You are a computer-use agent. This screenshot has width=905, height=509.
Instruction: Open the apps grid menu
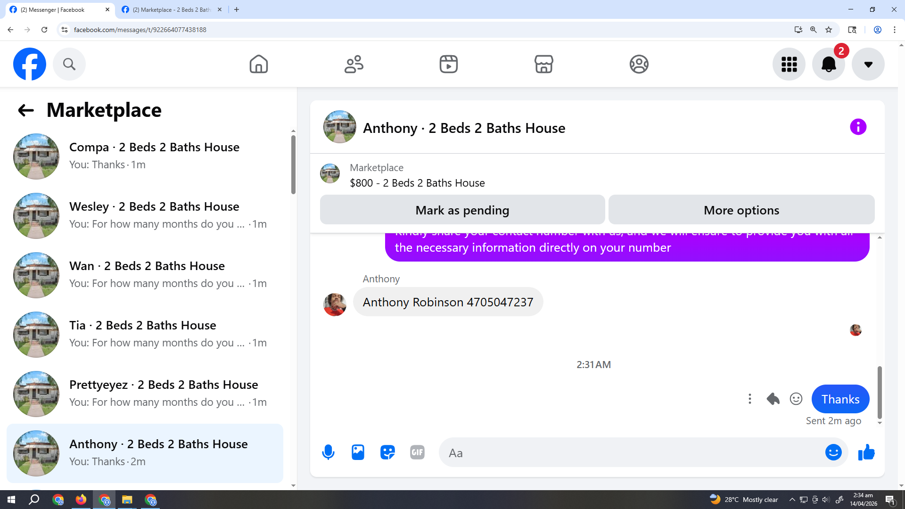(789, 64)
